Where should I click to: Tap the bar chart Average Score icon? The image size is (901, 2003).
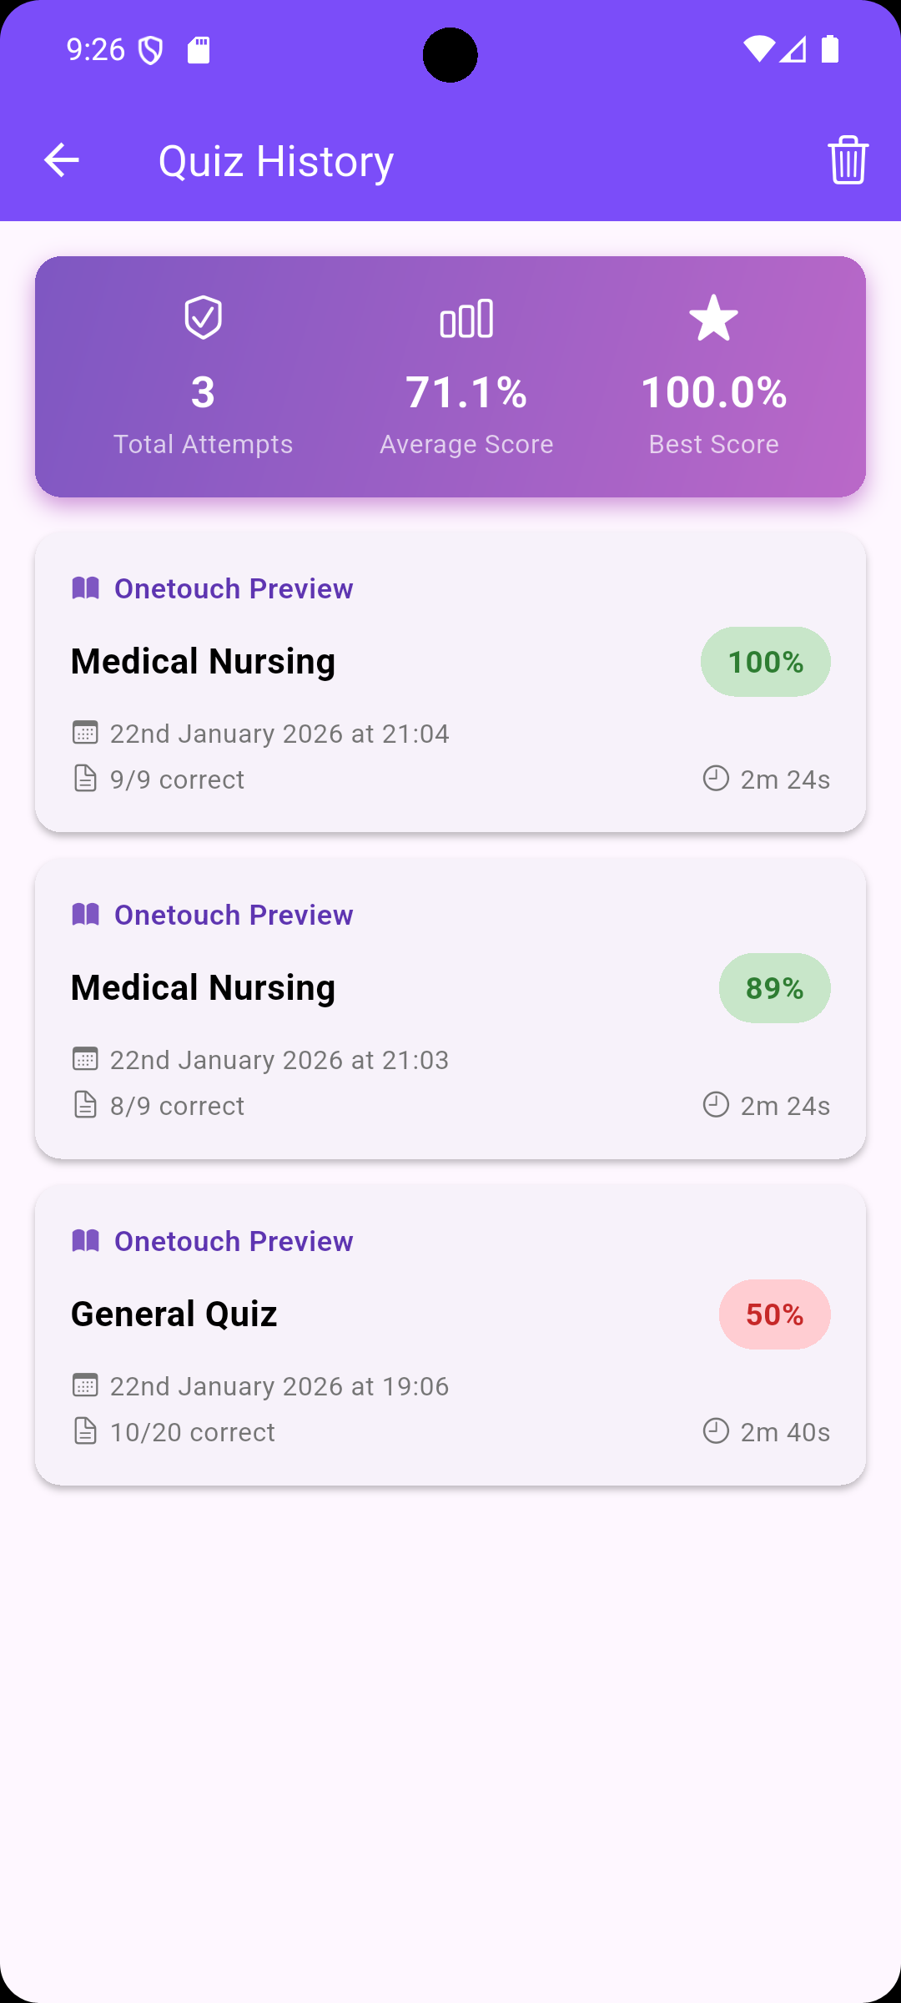tap(466, 318)
